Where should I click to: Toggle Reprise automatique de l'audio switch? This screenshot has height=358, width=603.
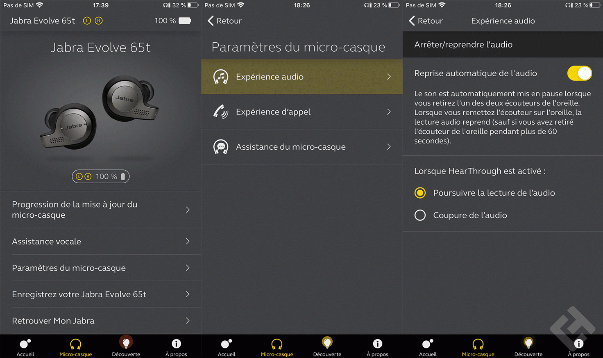coord(579,73)
